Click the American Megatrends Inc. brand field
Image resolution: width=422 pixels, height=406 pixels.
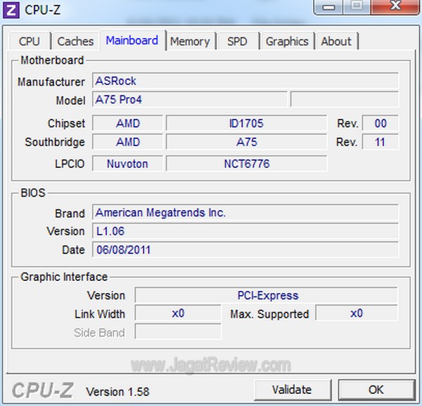pyautogui.click(x=245, y=212)
